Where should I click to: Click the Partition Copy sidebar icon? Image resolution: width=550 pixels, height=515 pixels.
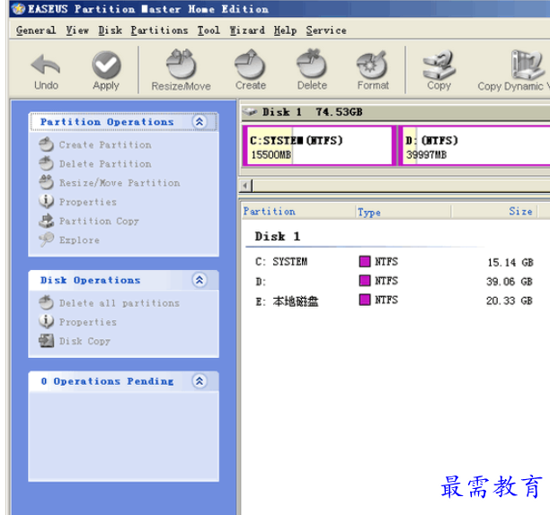[x=47, y=221]
